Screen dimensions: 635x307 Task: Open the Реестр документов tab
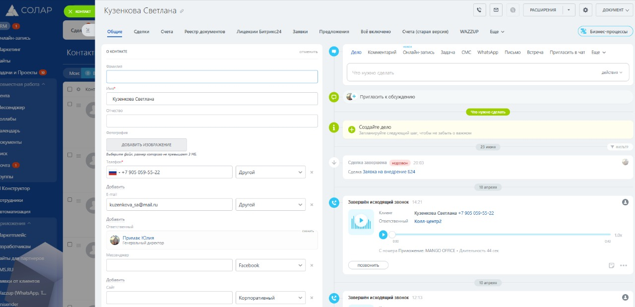coord(204,31)
